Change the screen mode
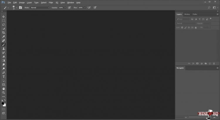Screen dimensions: 220x120 tap(4, 113)
